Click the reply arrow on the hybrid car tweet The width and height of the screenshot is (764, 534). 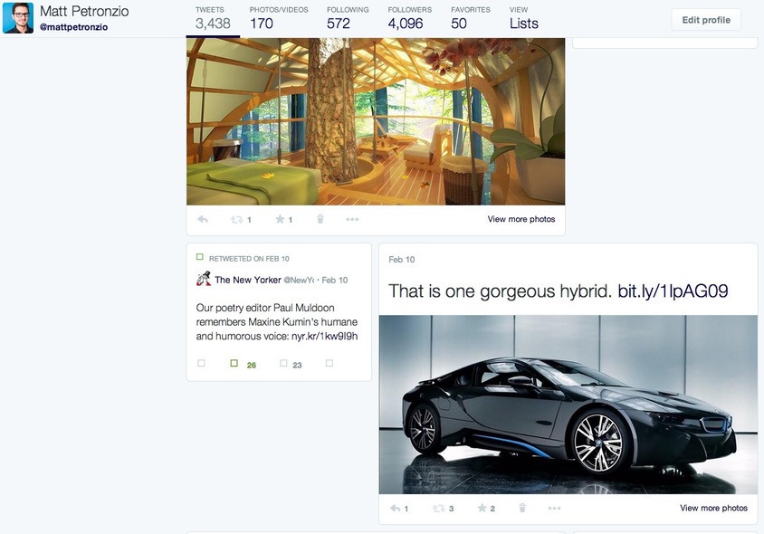click(x=395, y=509)
